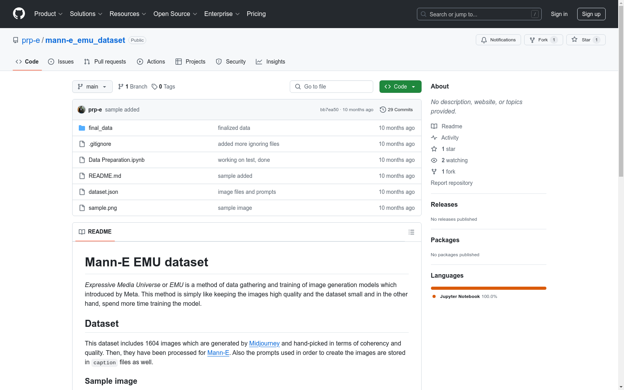
Task: Open the Midjourney link in README
Action: pos(264,343)
